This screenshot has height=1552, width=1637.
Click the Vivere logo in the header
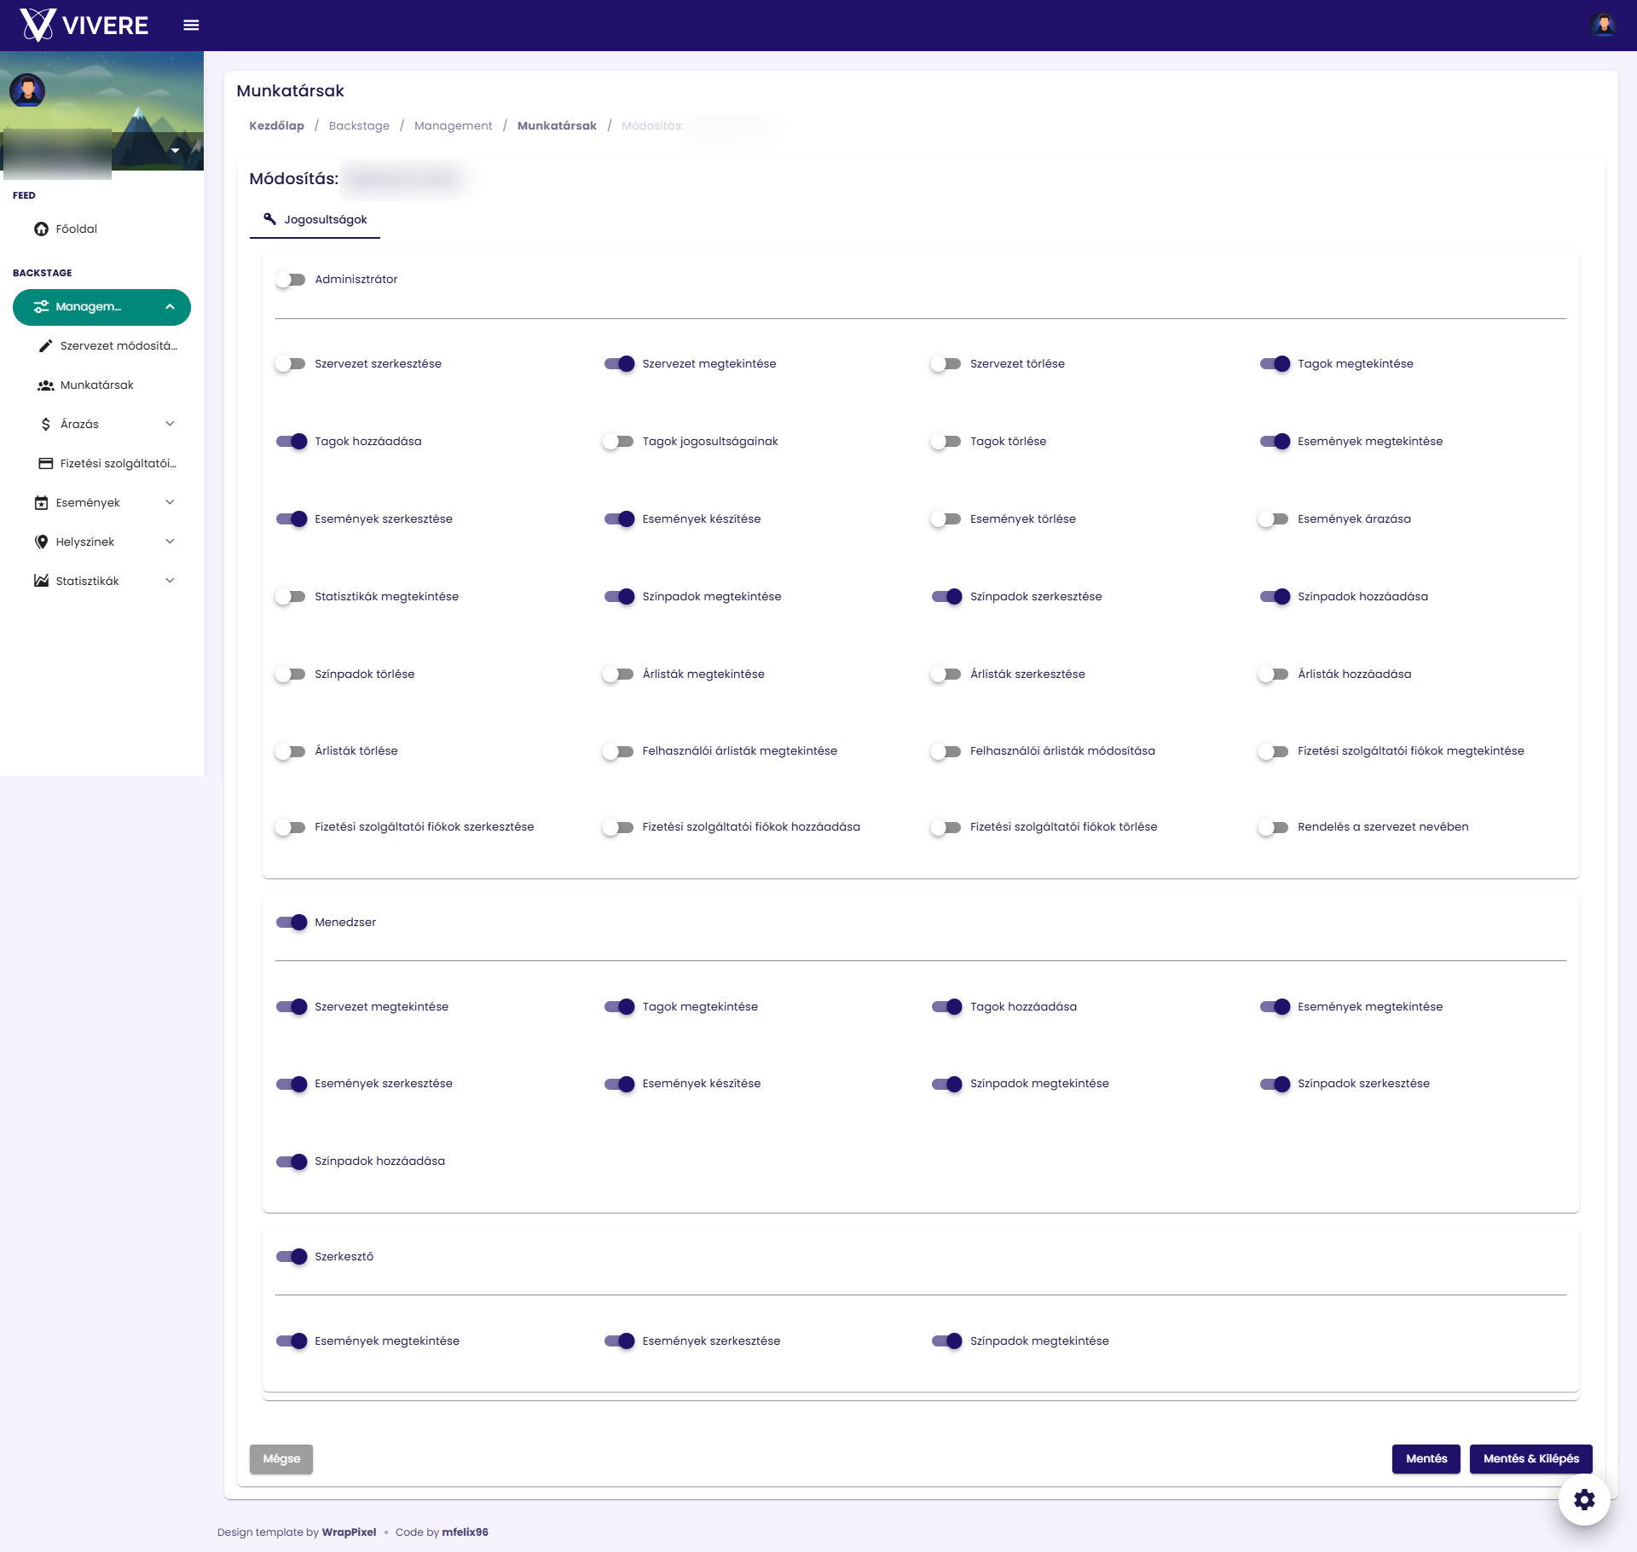coord(84,25)
